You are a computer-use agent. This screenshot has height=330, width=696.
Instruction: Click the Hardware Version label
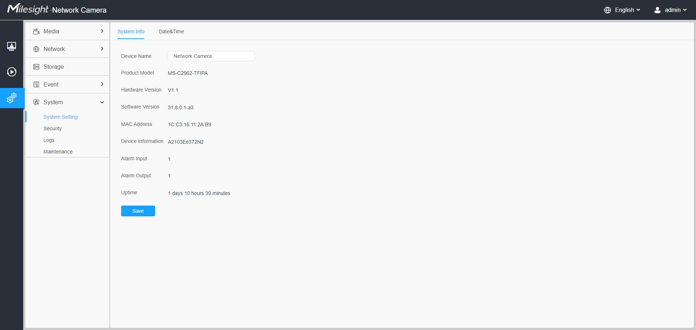tap(141, 90)
